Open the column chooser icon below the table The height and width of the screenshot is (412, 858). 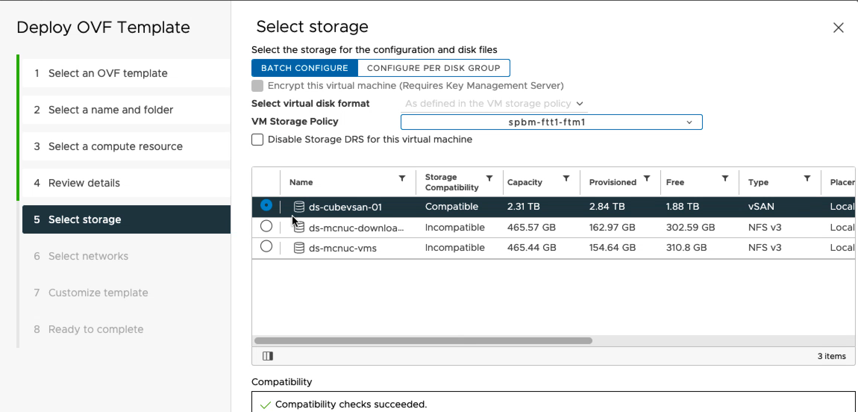coord(267,356)
